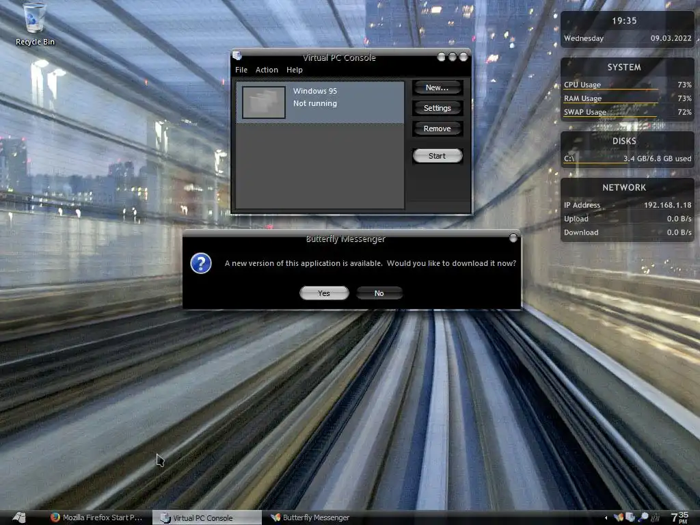
Task: Select the 'Windows 95' machine name text
Action: pyautogui.click(x=314, y=91)
